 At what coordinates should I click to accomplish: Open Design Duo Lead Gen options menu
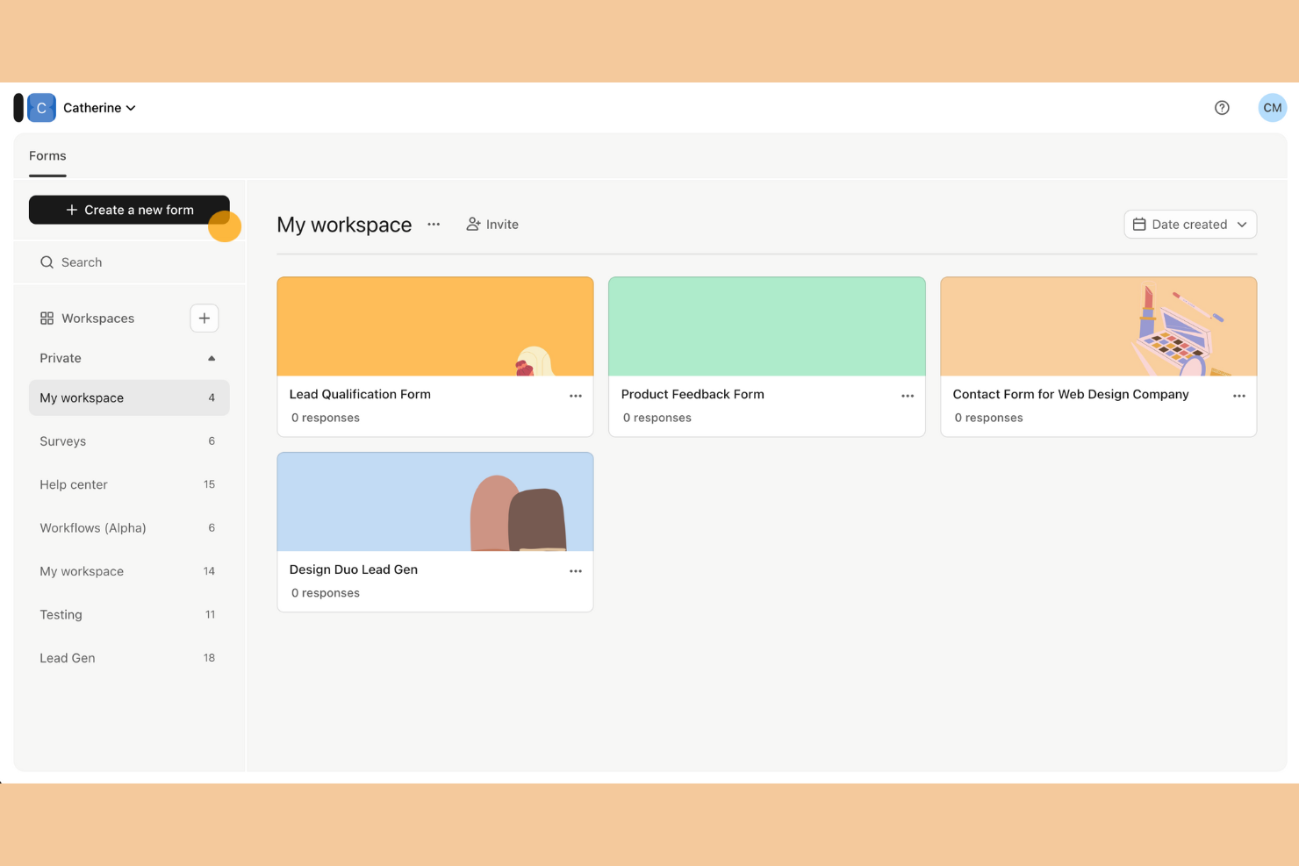pos(576,571)
